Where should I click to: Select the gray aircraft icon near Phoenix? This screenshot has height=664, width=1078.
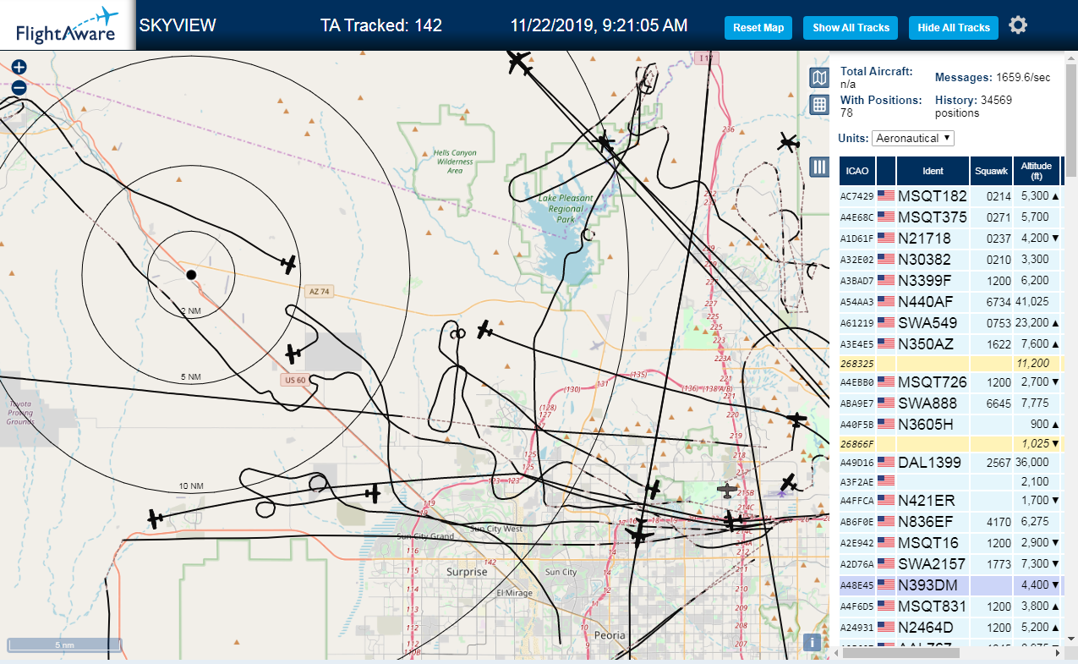(x=726, y=490)
